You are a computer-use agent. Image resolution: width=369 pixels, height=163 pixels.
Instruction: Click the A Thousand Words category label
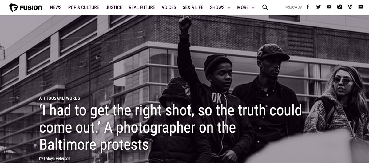click(59, 98)
